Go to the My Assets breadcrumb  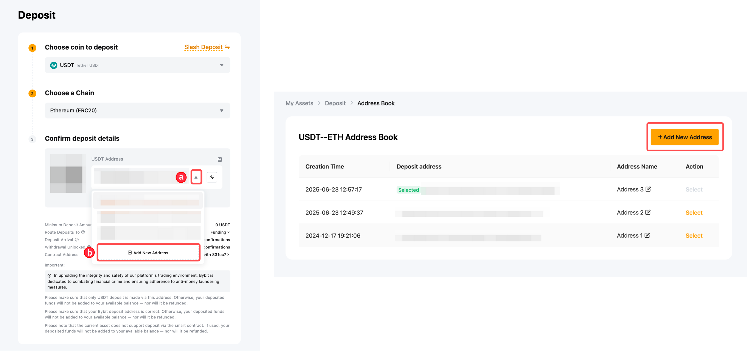[x=299, y=103]
